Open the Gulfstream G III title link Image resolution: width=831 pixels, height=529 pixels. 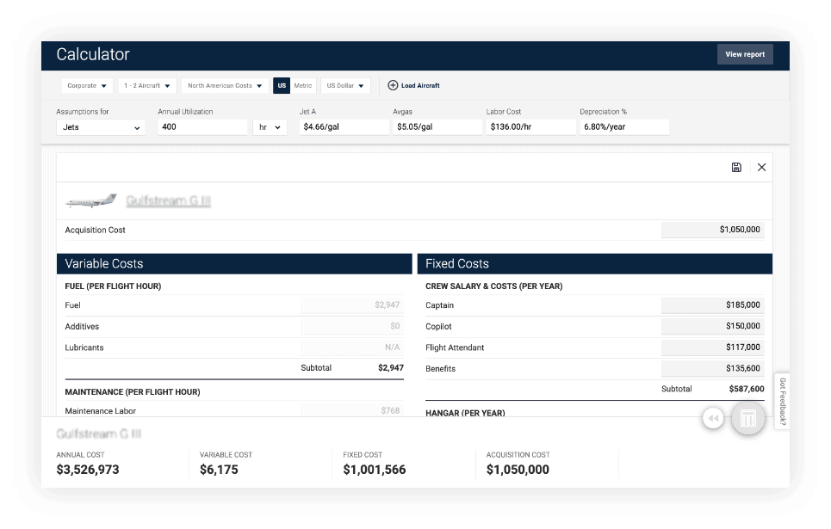click(168, 200)
